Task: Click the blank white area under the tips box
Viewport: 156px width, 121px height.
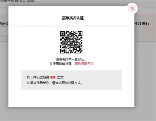Action: coord(71,98)
